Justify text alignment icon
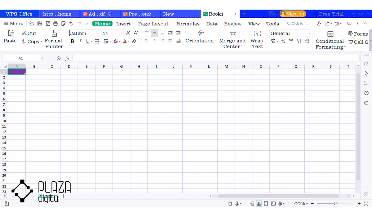This screenshot has width=372, height=217. [170, 41]
